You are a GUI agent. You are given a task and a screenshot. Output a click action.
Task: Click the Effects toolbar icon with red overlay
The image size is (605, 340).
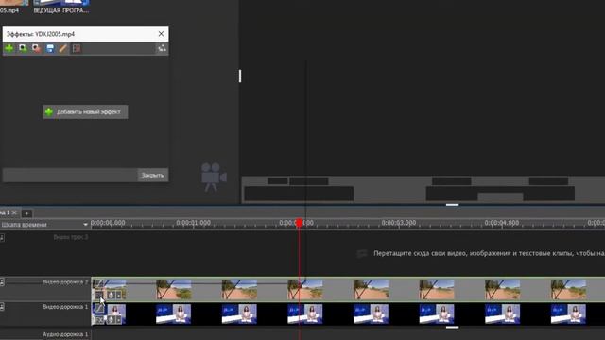(x=36, y=48)
